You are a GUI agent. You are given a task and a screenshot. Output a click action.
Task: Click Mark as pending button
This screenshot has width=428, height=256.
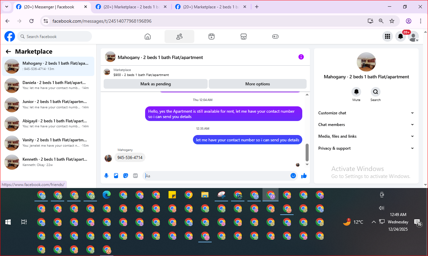(x=155, y=84)
